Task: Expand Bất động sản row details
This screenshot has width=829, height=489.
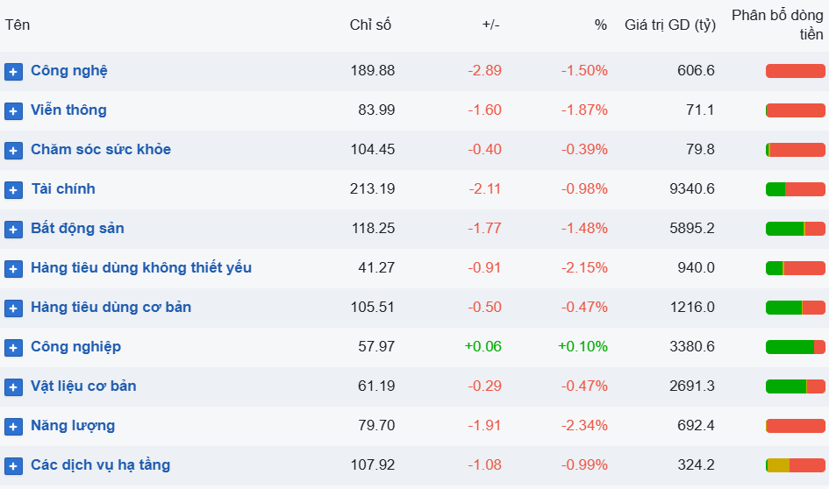Action: (x=13, y=230)
